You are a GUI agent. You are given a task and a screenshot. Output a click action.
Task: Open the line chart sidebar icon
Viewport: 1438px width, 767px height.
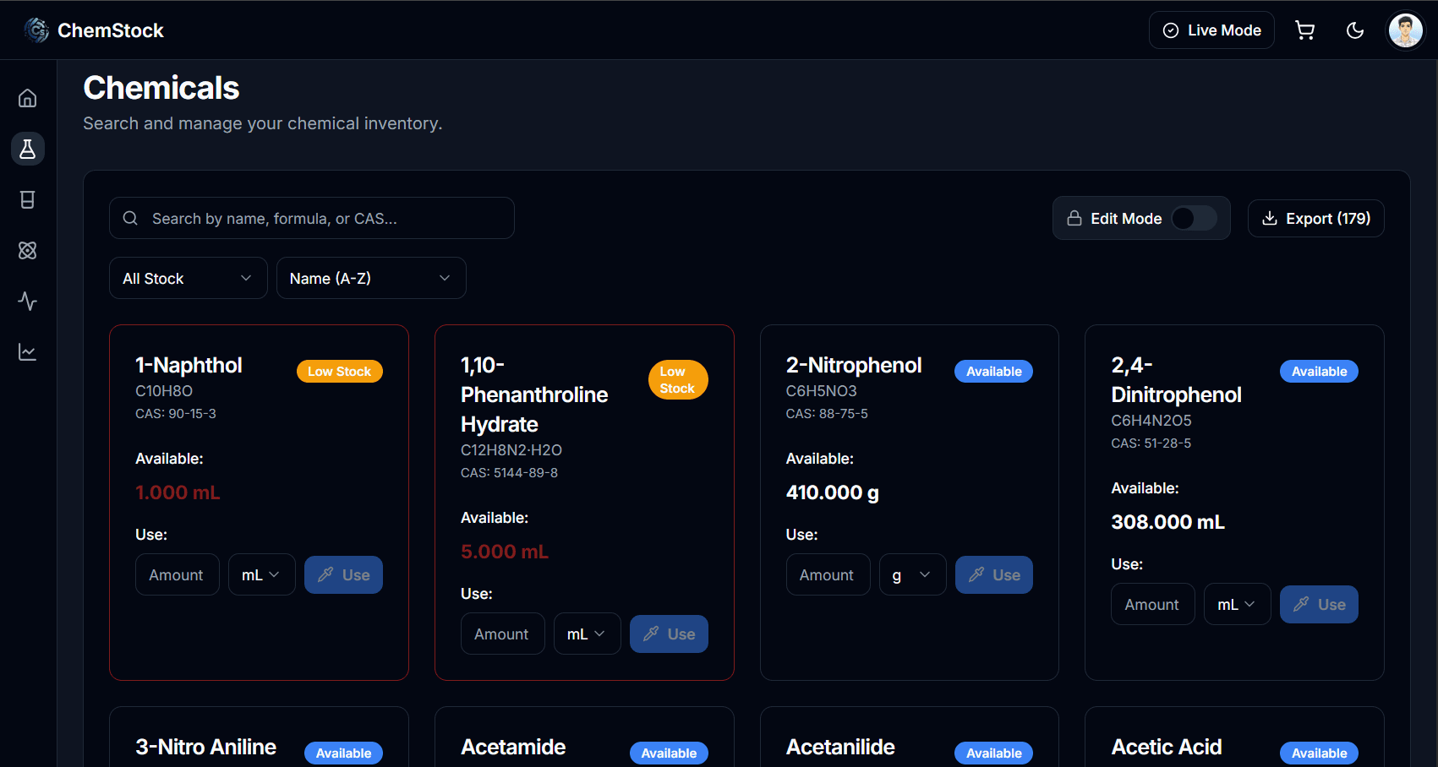28,351
